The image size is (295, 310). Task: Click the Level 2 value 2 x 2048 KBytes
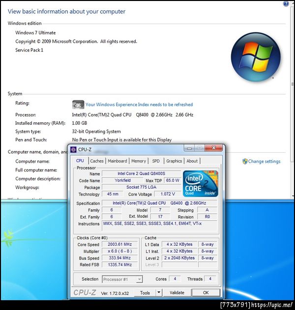(179, 258)
